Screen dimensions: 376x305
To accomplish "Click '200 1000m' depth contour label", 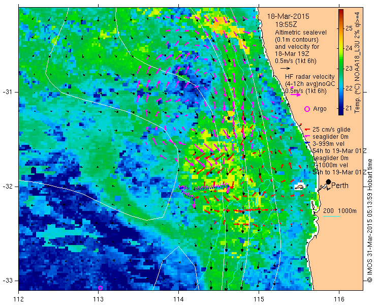I will (x=340, y=211).
